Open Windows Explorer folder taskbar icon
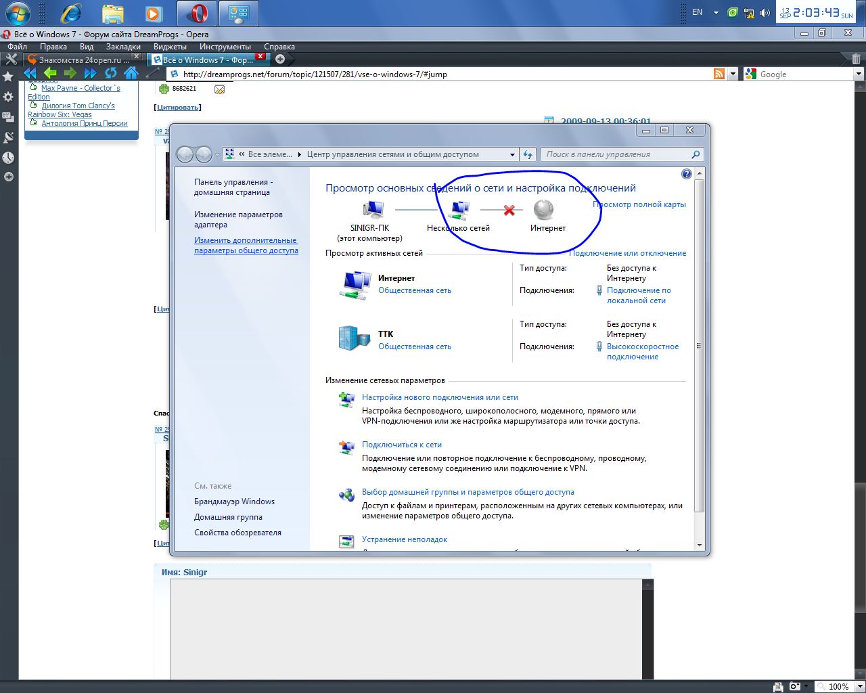This screenshot has width=866, height=693. point(112,13)
